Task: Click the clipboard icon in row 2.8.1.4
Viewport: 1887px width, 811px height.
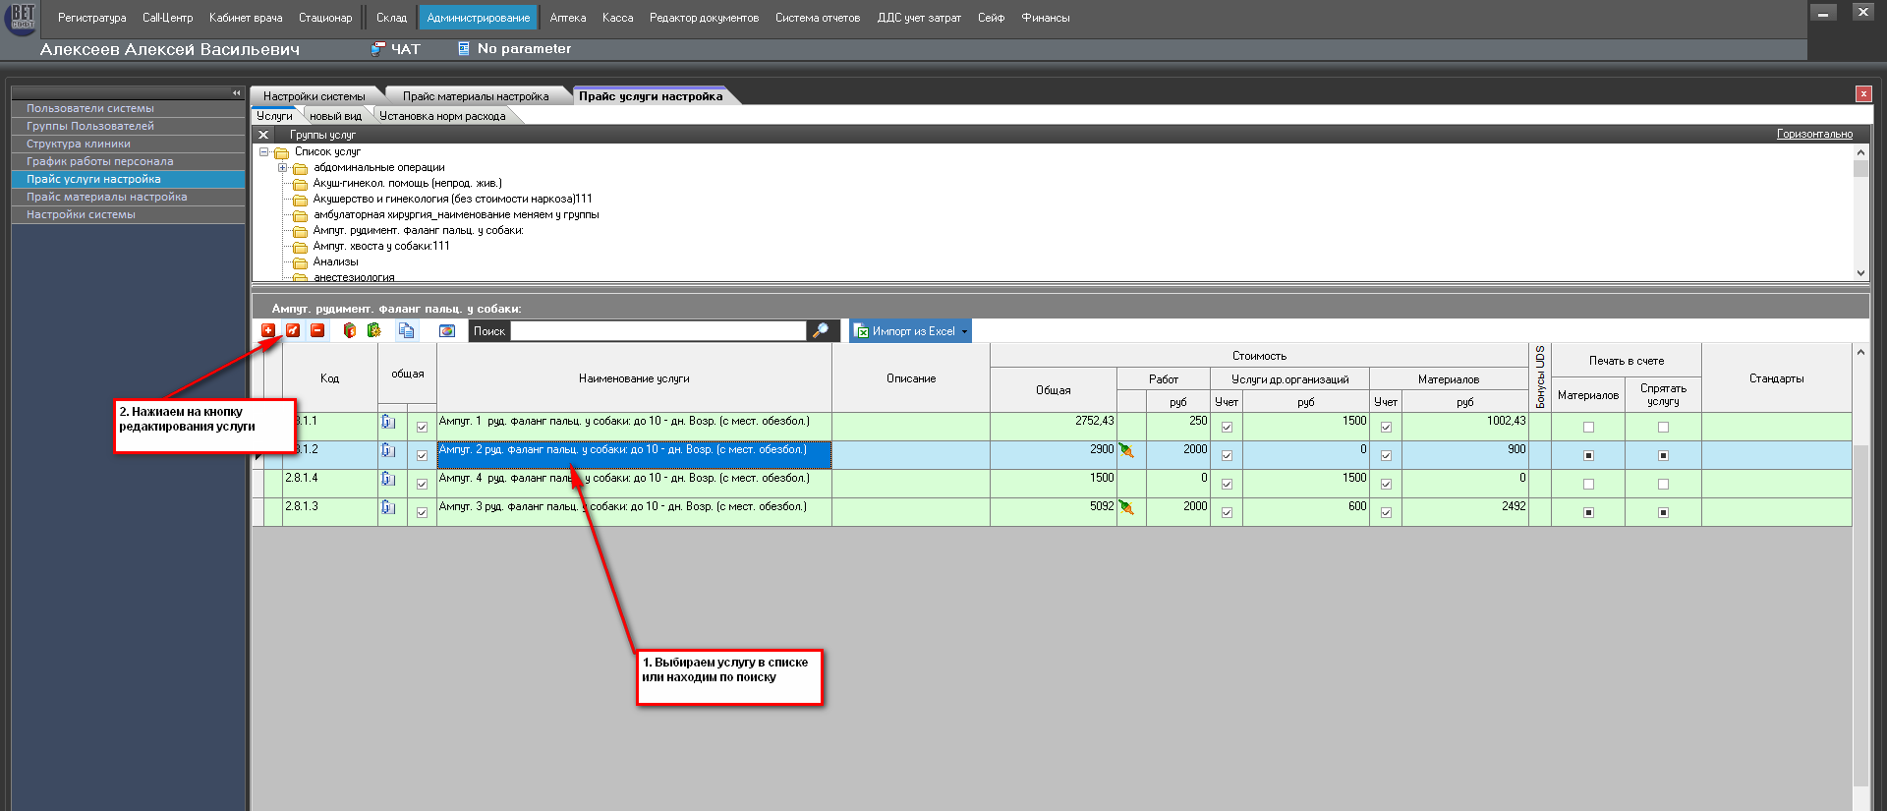Action: point(388,479)
